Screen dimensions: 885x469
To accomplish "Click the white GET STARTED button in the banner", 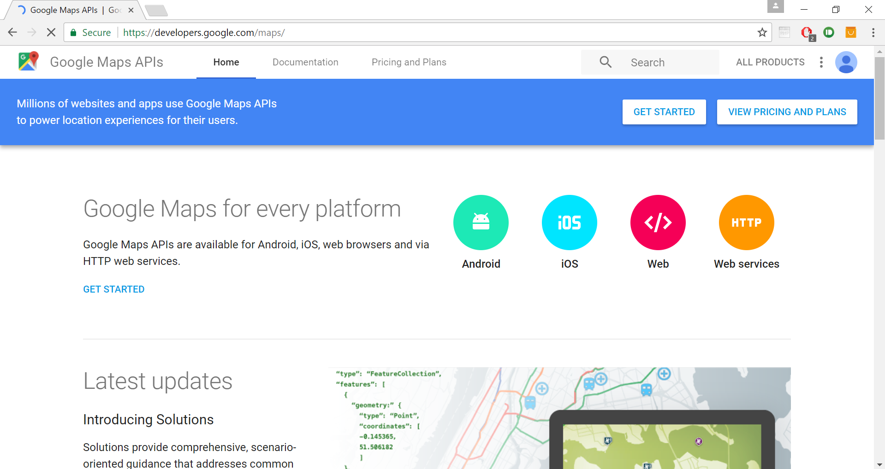I will coord(664,112).
